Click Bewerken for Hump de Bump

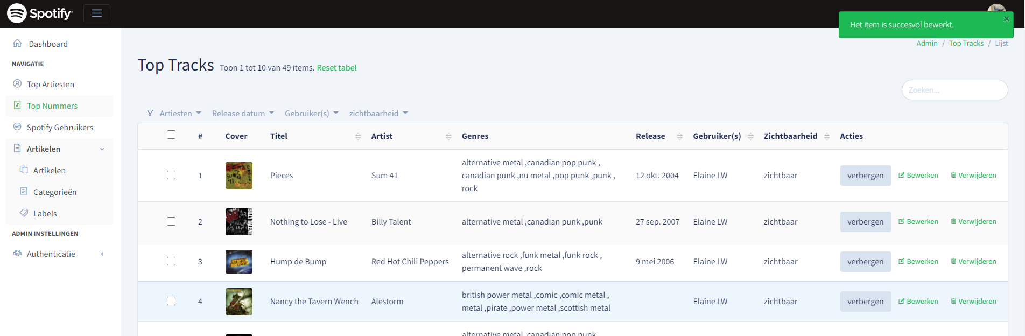point(918,262)
